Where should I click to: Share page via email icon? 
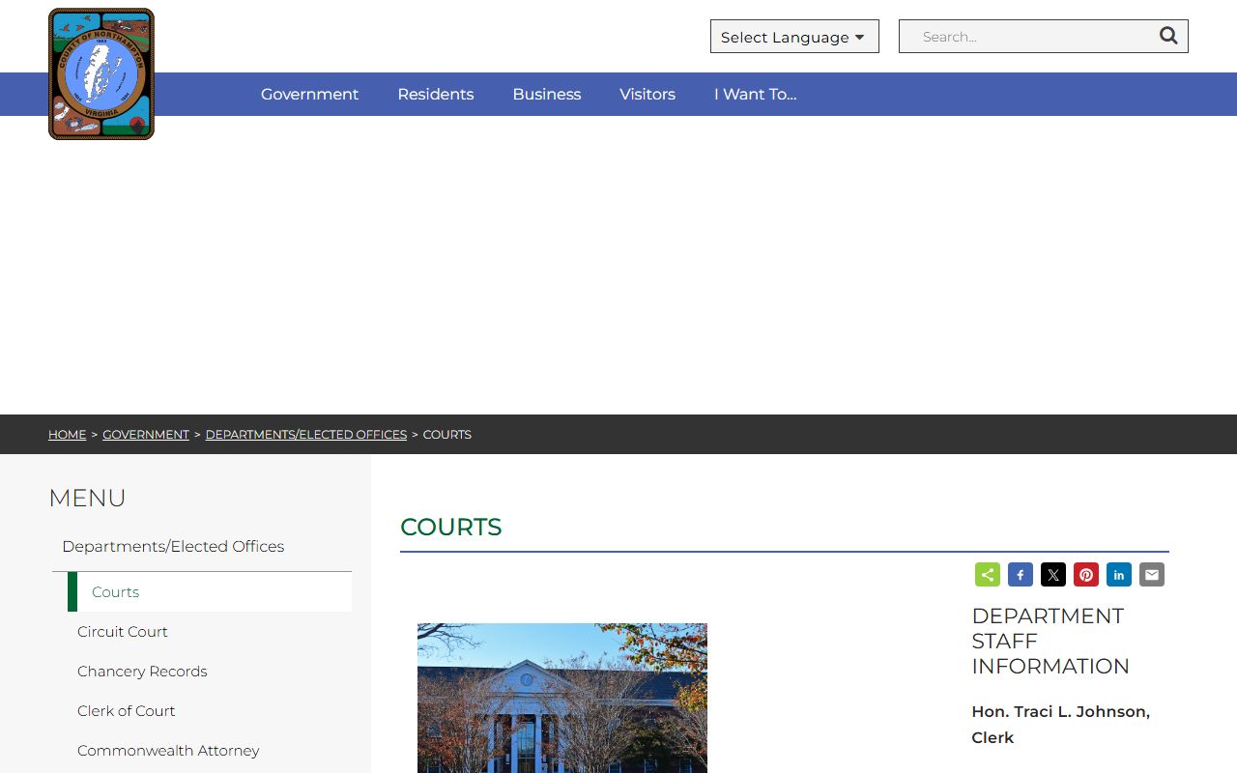point(1152,575)
